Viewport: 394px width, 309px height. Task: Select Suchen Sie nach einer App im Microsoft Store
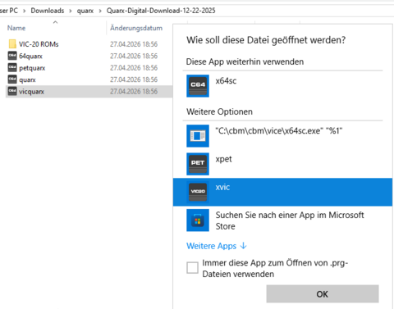(x=290, y=220)
